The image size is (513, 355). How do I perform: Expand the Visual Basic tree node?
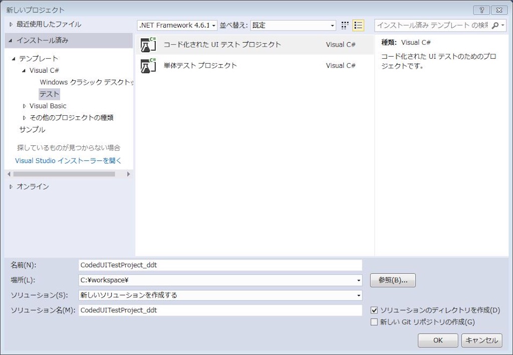coord(24,106)
